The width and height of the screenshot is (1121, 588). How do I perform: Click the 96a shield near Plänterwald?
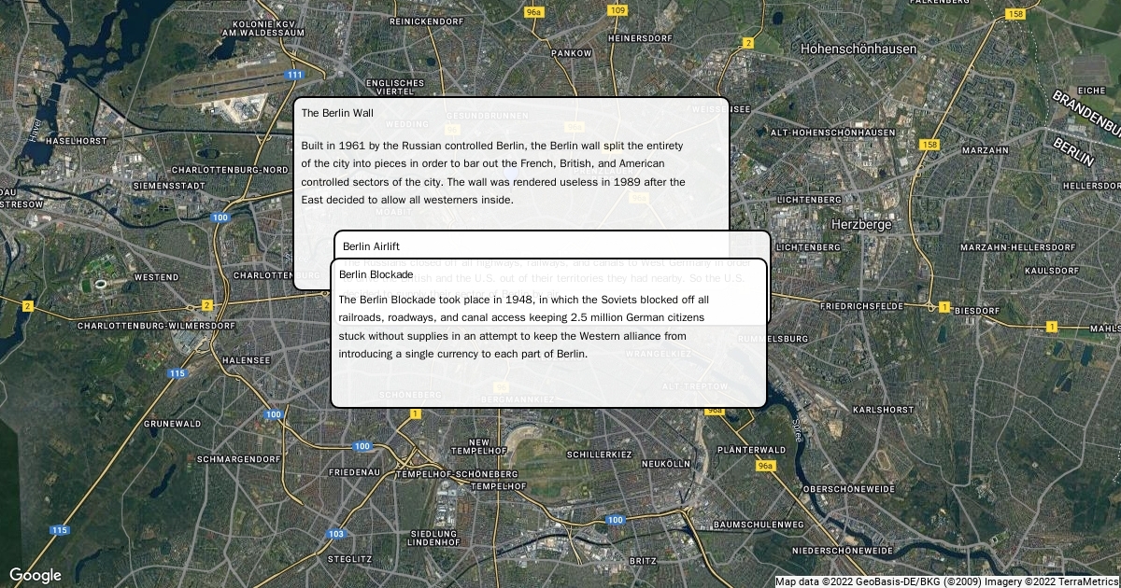coord(766,465)
